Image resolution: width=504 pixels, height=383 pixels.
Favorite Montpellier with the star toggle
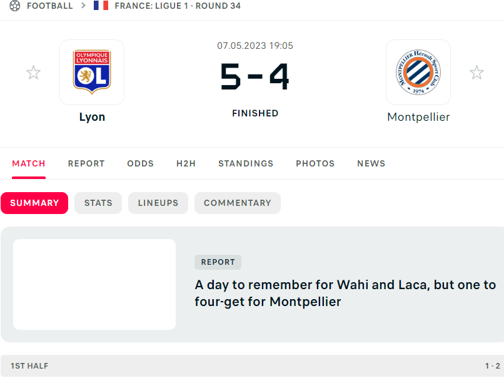(x=476, y=73)
